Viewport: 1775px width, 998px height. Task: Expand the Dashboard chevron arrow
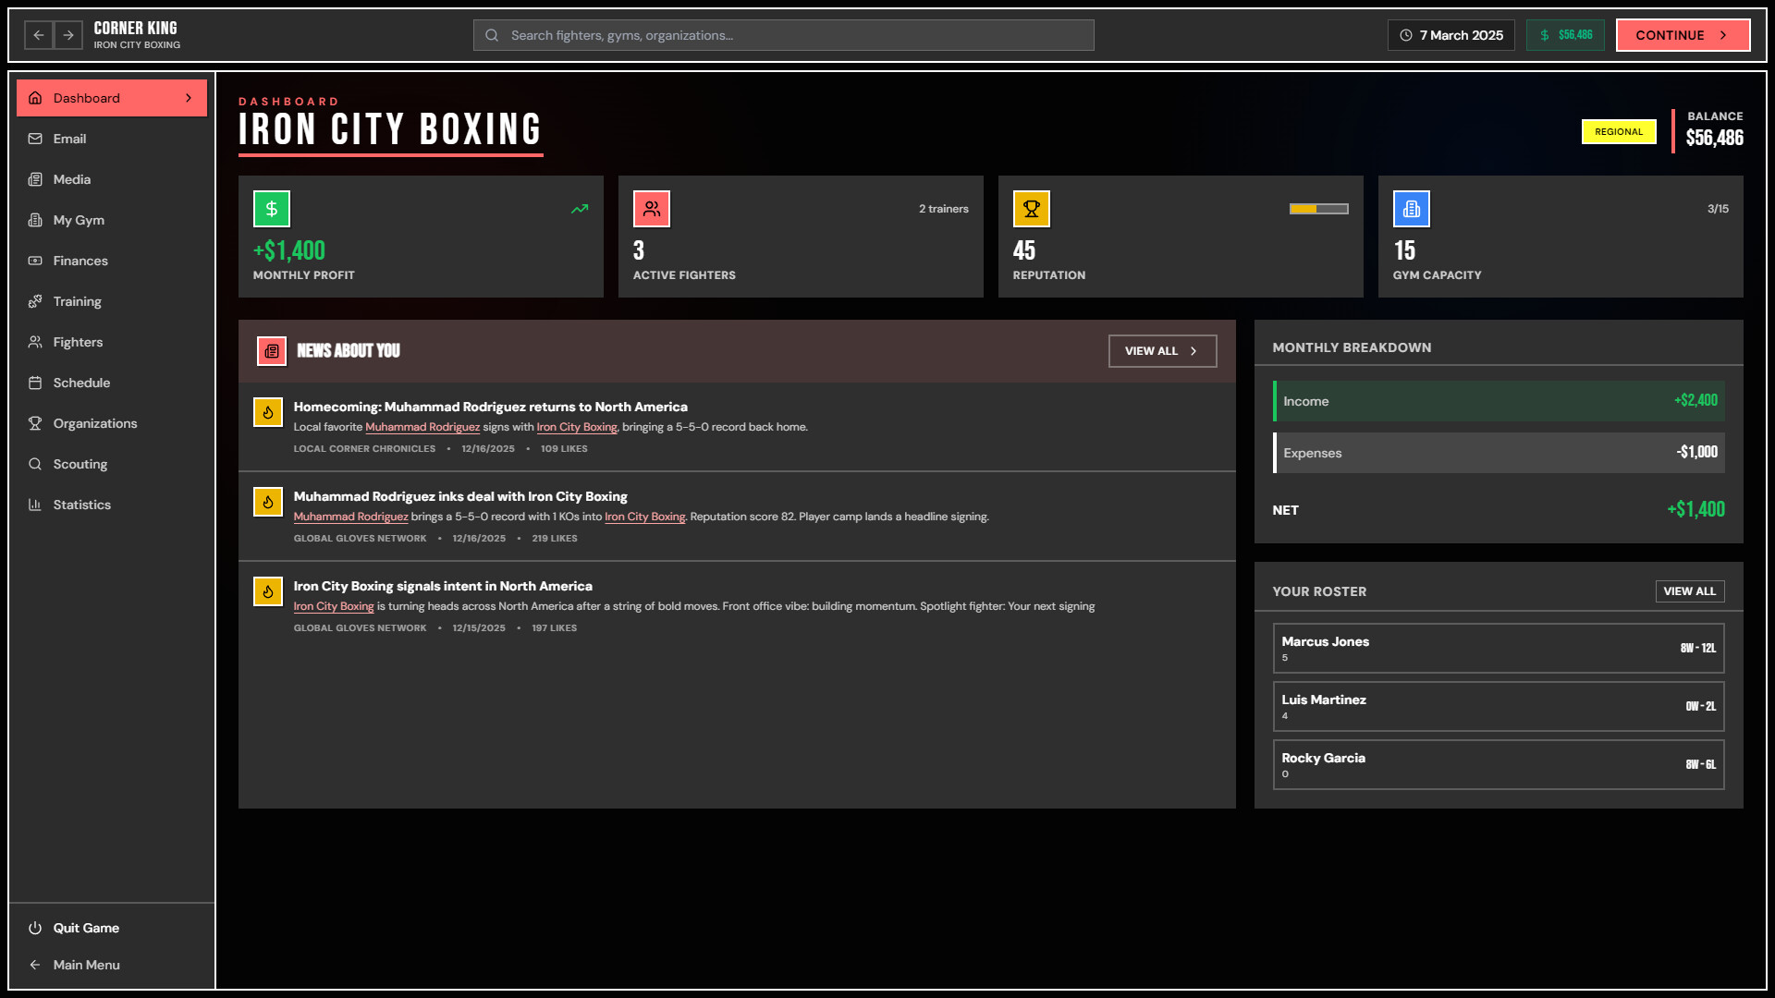click(187, 97)
